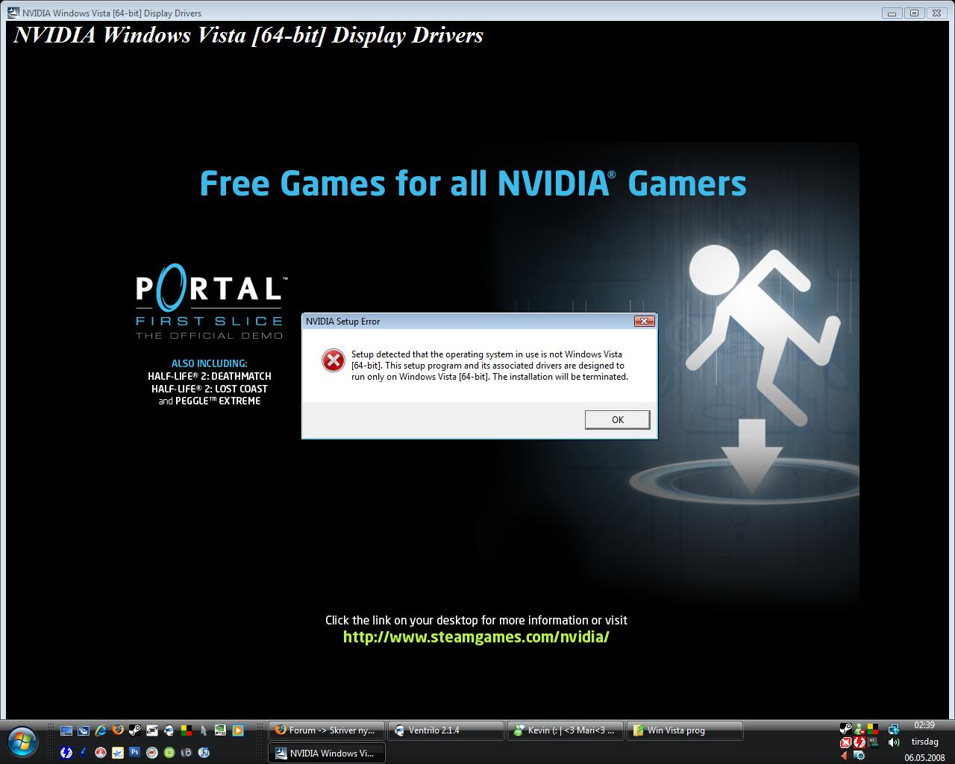Open the steamgames.com/nvidia link
This screenshot has height=764, width=955.
(476, 636)
